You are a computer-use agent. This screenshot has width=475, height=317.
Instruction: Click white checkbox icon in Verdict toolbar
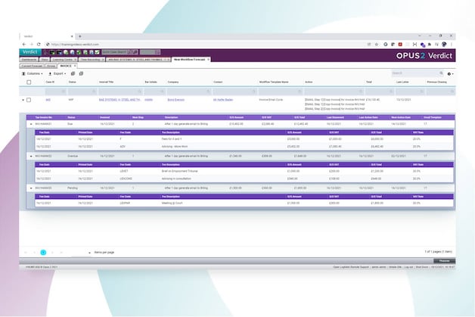coord(98,52)
